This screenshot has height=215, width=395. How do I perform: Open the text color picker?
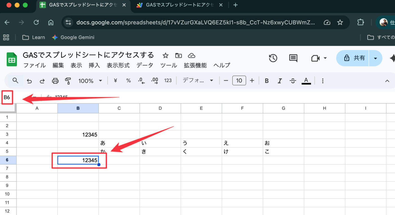click(306, 81)
